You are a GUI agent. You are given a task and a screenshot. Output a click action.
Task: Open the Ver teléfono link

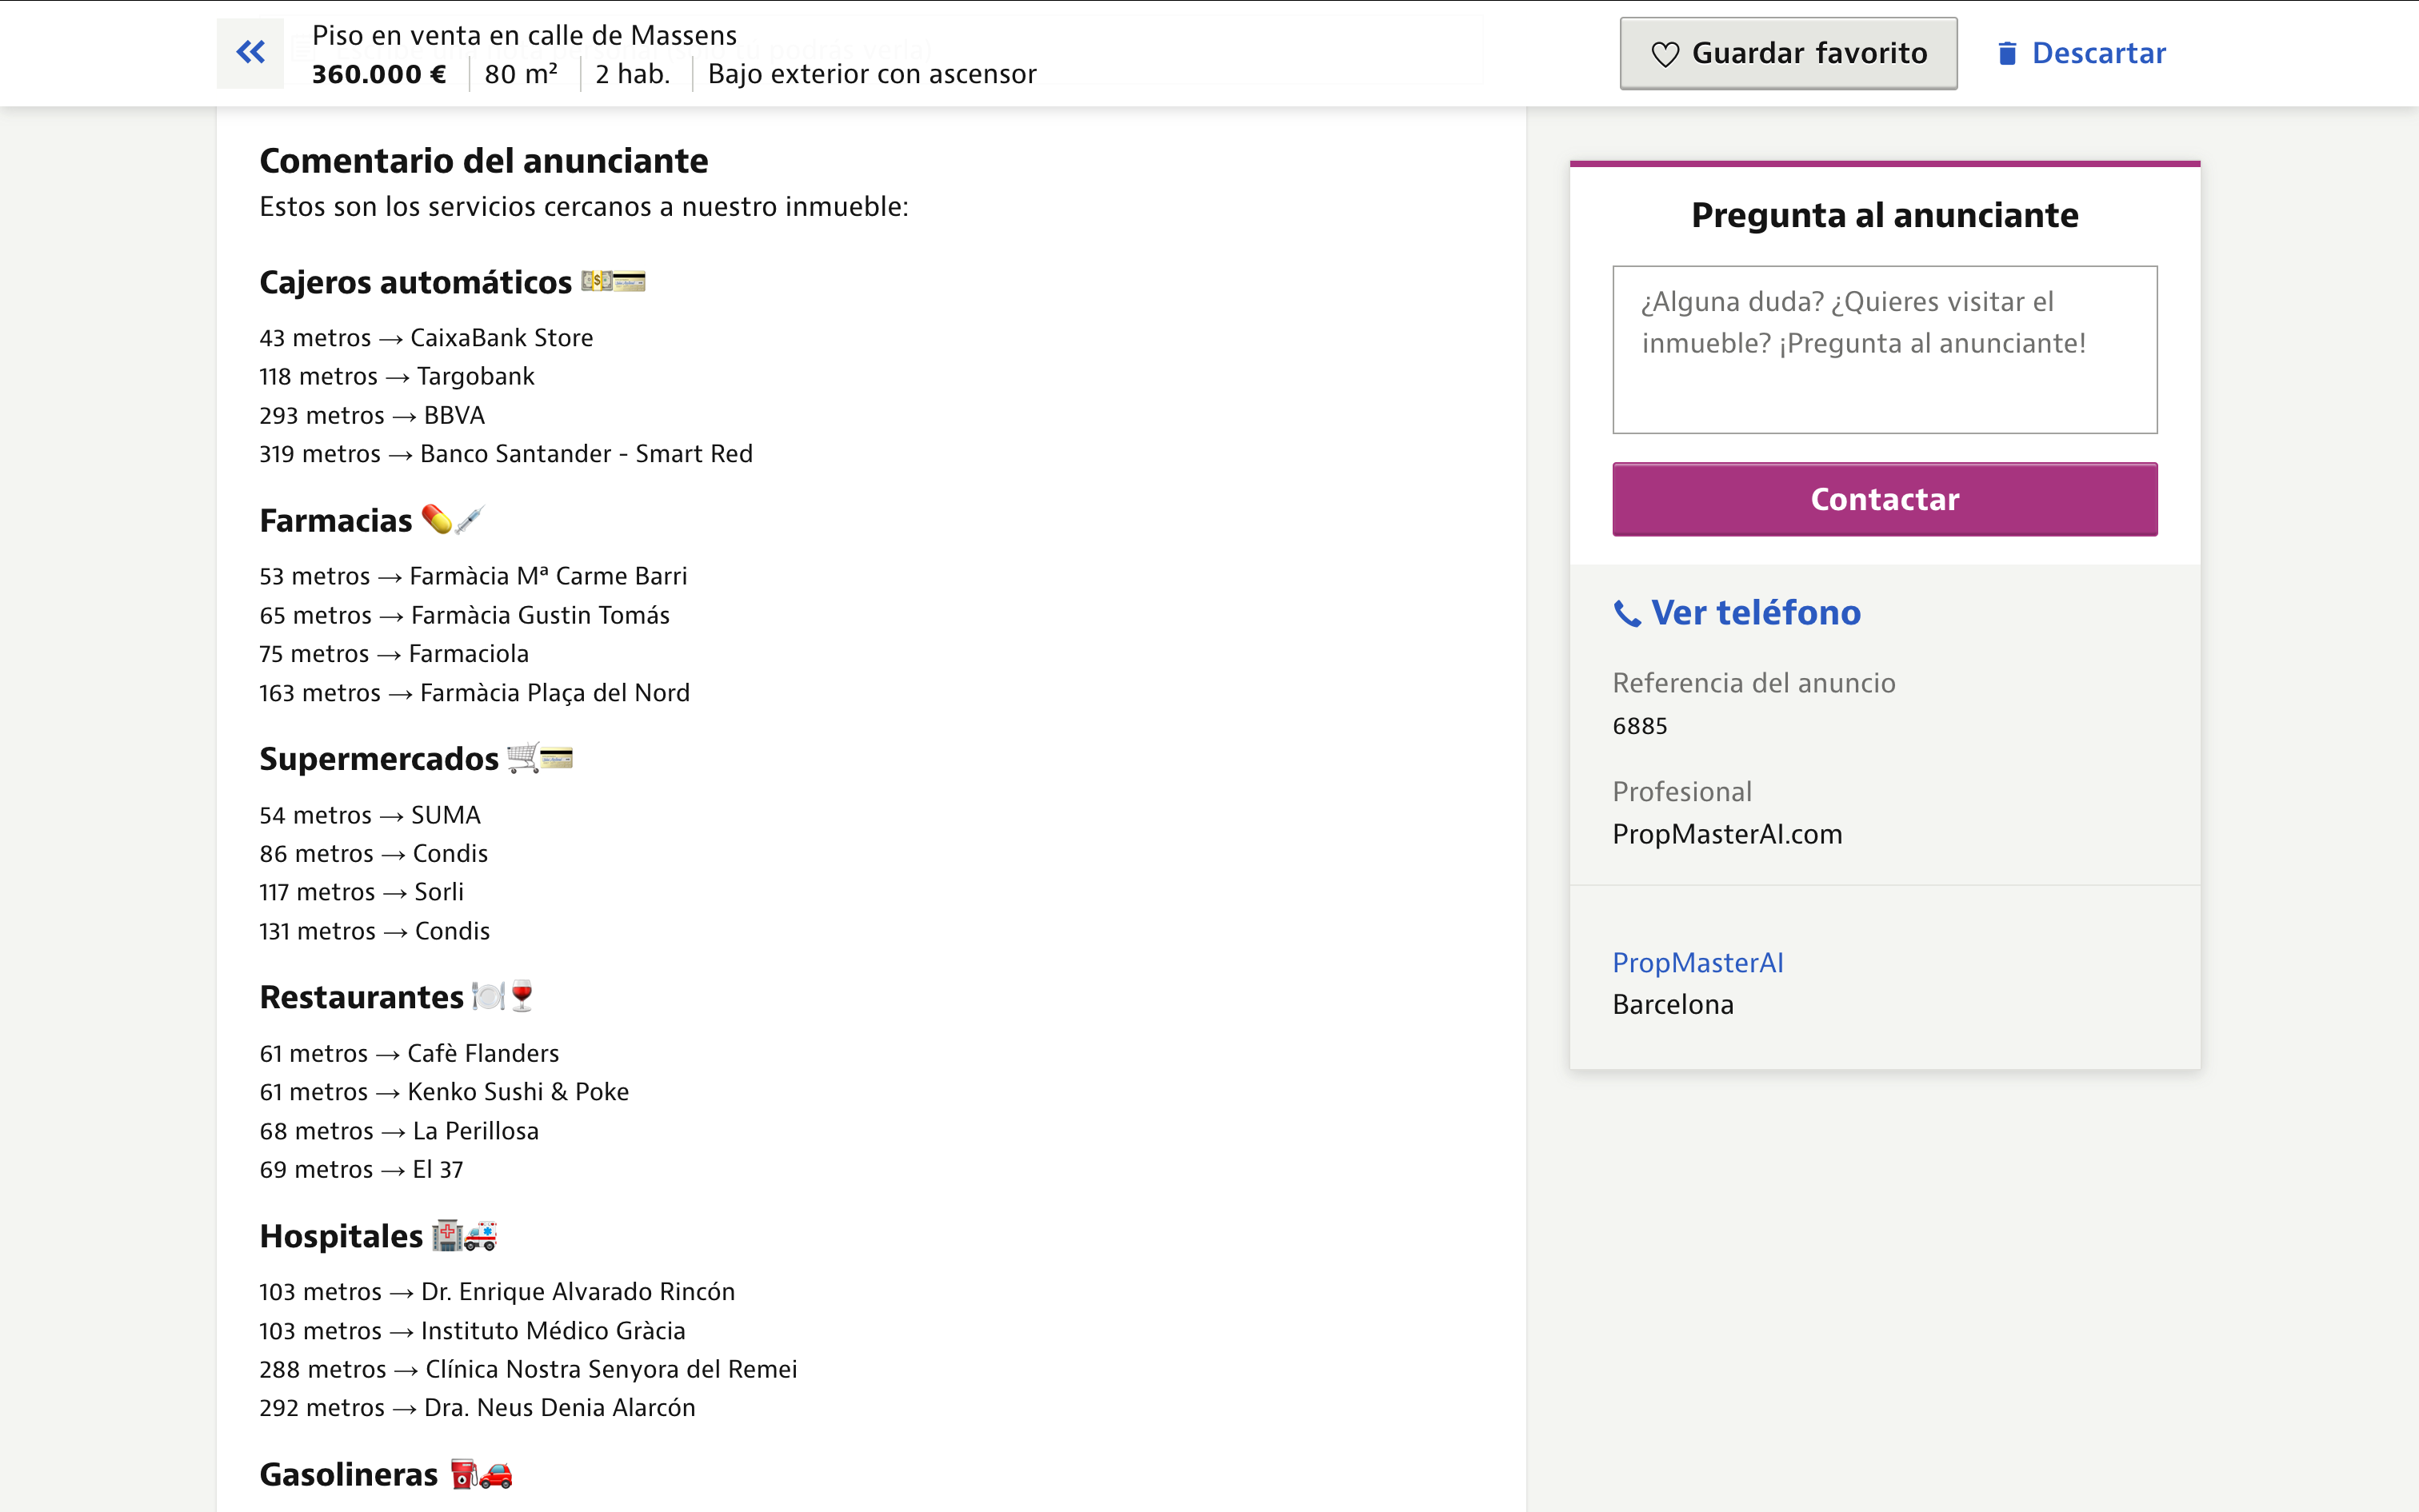click(x=1755, y=612)
